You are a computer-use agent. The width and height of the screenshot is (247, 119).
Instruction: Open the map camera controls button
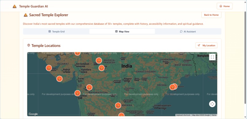point(212,104)
